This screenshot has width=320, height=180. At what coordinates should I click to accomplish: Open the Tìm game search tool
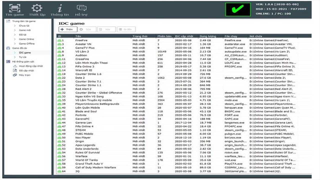[x=14, y=8]
